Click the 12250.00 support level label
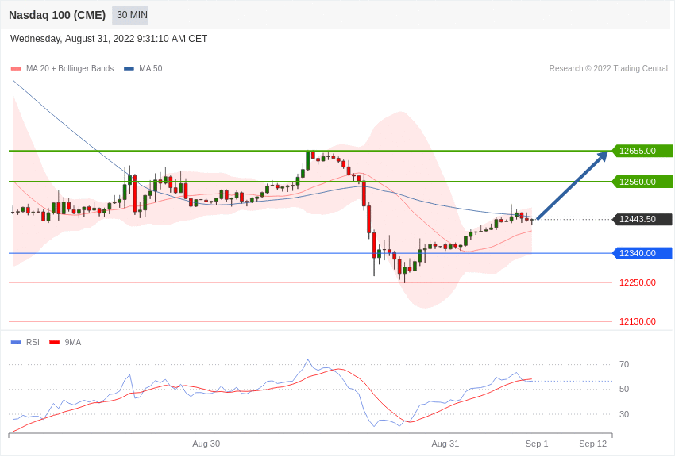 (x=638, y=282)
